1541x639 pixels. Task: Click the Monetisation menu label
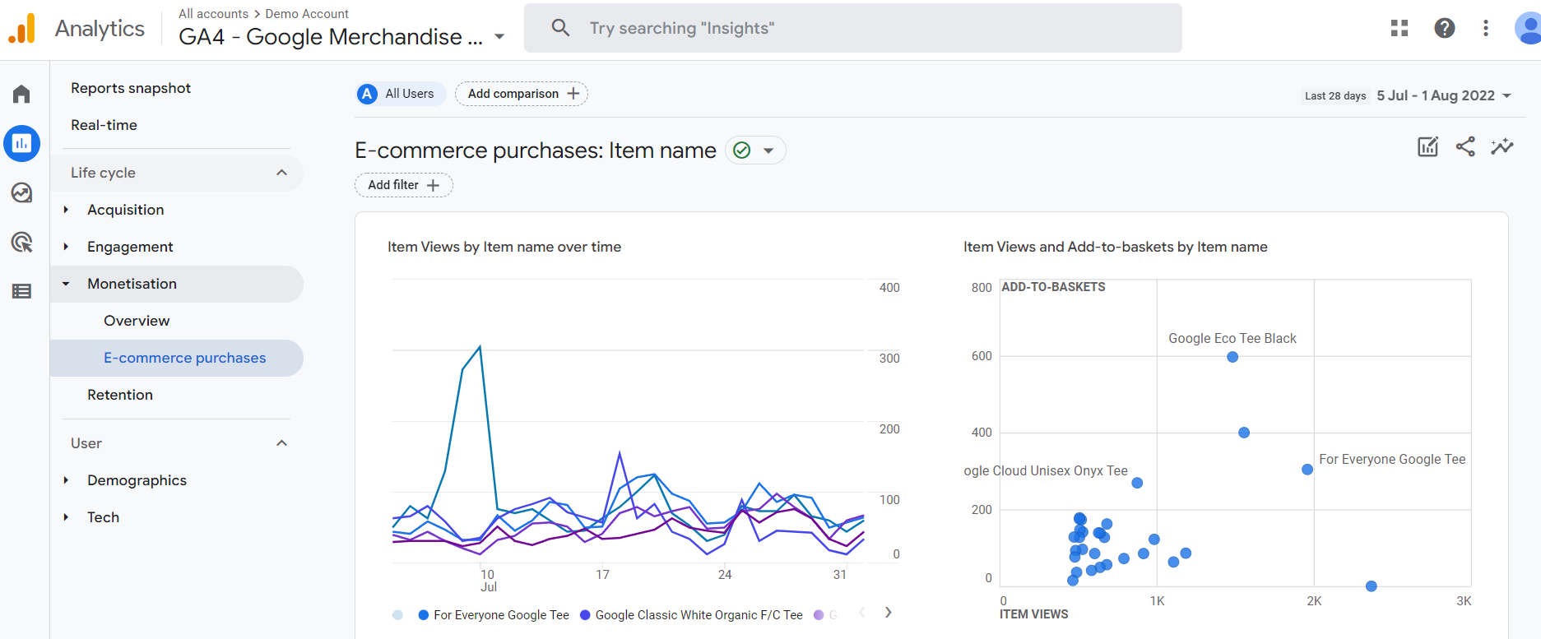(x=132, y=284)
